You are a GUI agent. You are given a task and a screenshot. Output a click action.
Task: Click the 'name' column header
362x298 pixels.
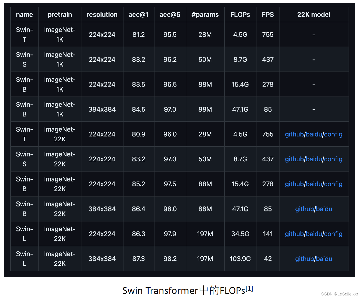(25, 15)
